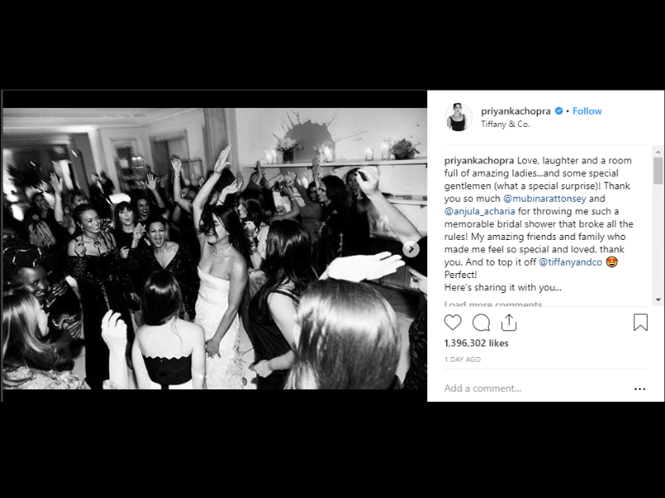Click the caption scrollbar up arrow
Viewport: 665px width, 498px height.
pos(658,152)
